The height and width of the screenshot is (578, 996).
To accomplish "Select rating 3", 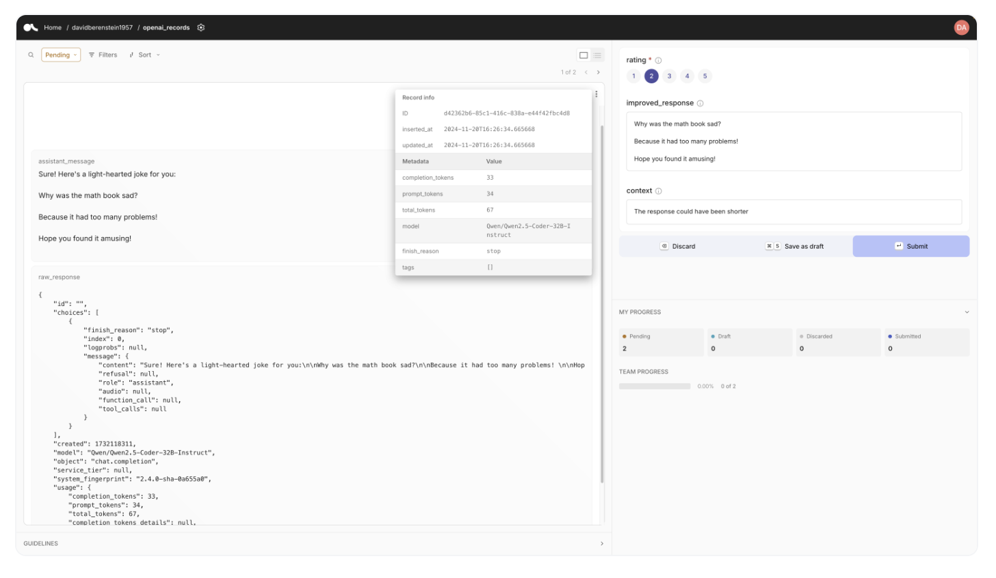I will pos(669,77).
